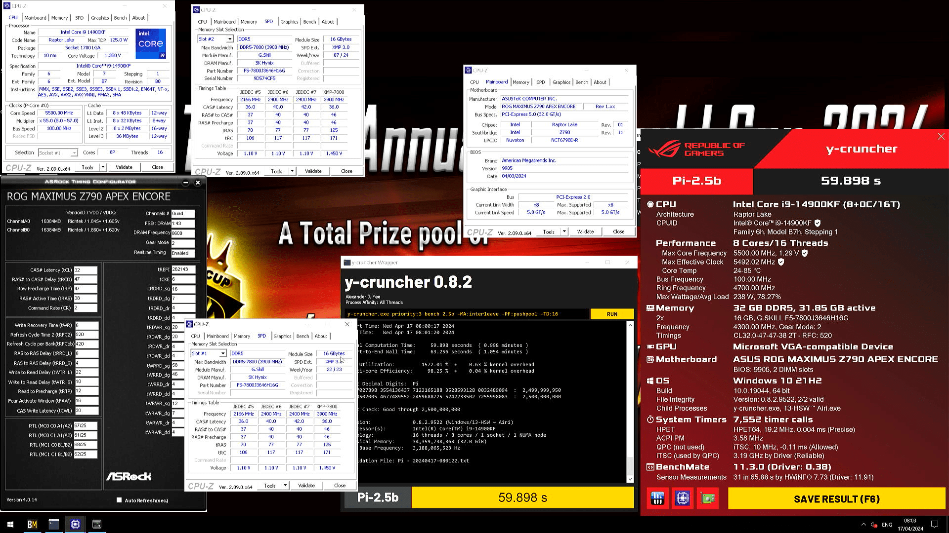Image resolution: width=949 pixels, height=533 pixels.
Task: Show hidden system tray icons
Action: 863,524
